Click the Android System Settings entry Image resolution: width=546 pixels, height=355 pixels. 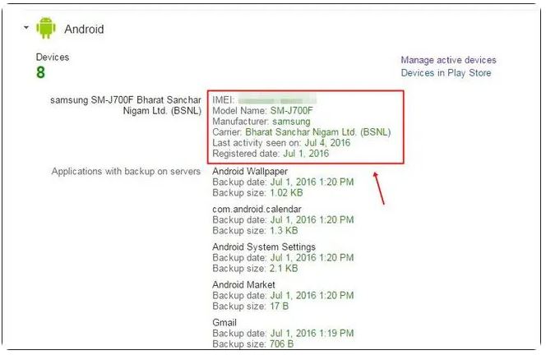point(264,247)
